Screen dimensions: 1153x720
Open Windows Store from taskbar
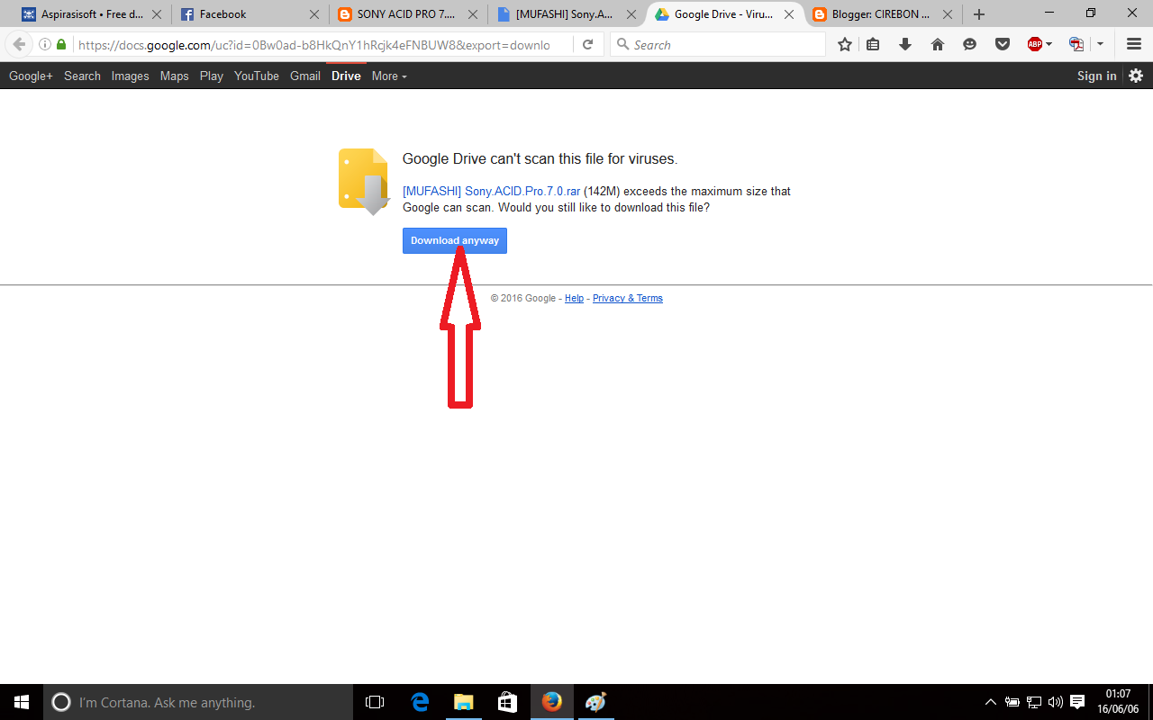(507, 702)
